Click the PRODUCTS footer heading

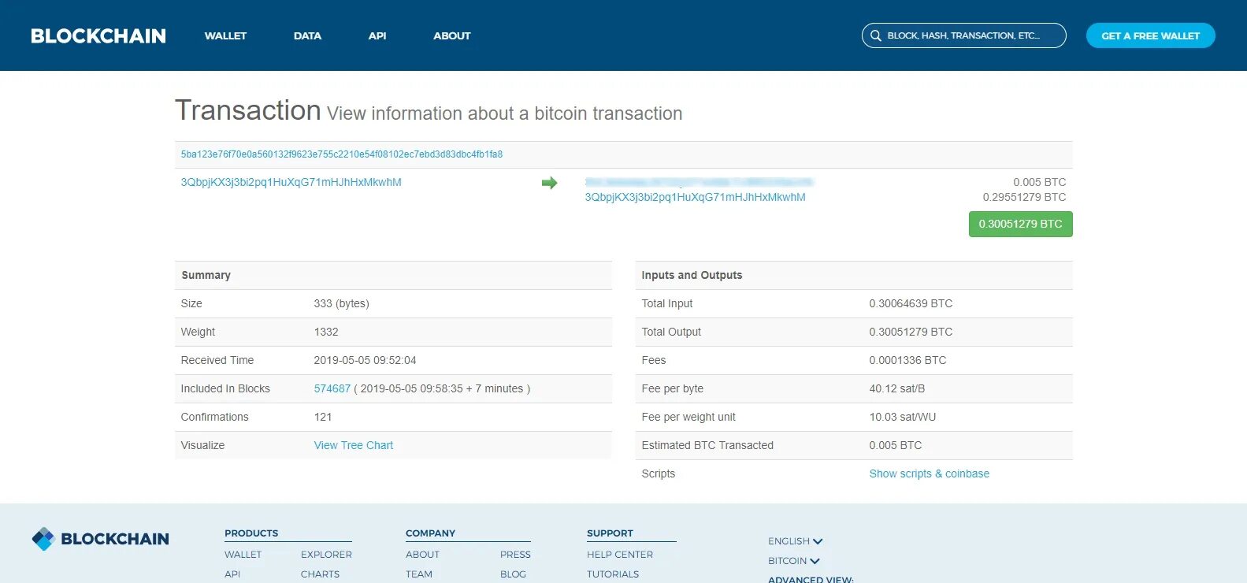(x=251, y=533)
